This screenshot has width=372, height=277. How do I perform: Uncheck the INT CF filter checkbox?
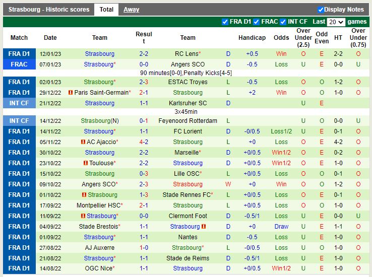click(x=283, y=22)
